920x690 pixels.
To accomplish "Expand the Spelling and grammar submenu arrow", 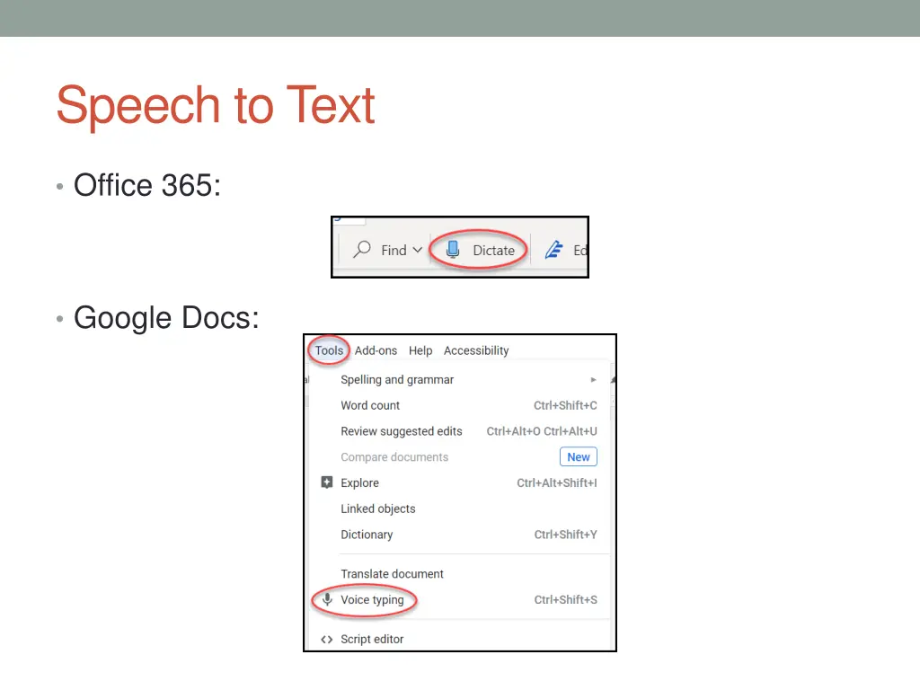I will coord(593,380).
